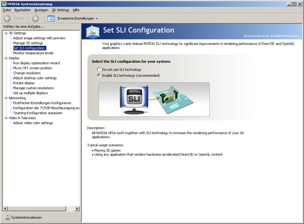Open the Bearbeiten menu

coord(22,10)
